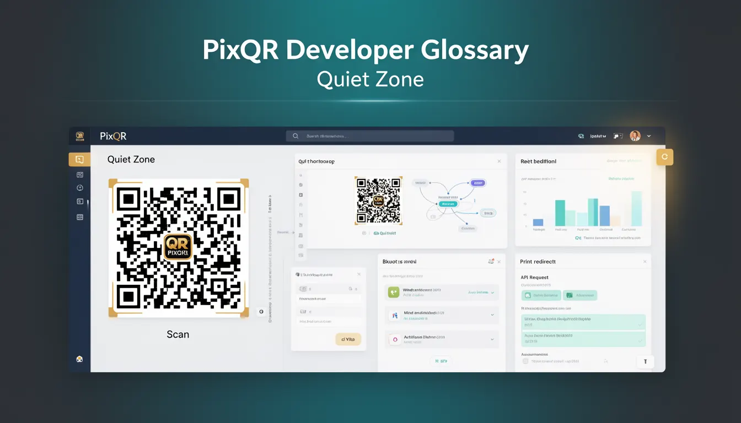Tick the checkbox at Print redirect panel bottom
Image resolution: width=741 pixels, height=423 pixels.
click(525, 361)
